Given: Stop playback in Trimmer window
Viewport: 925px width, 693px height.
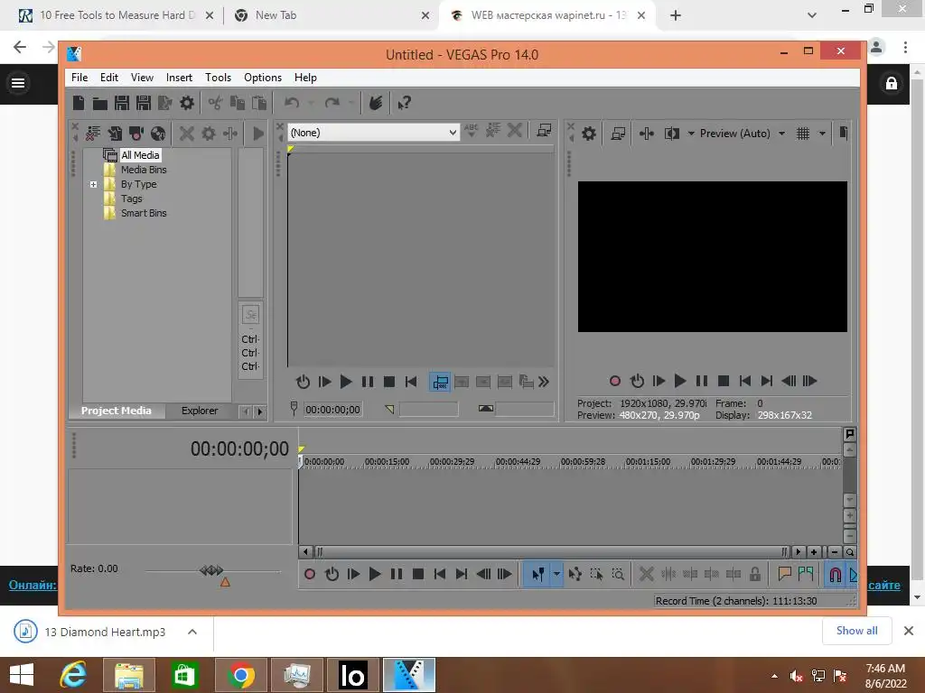Looking at the screenshot, I should (388, 382).
